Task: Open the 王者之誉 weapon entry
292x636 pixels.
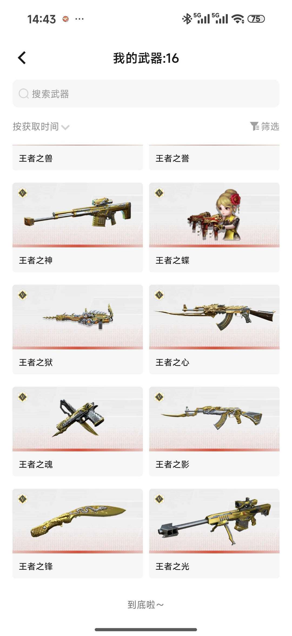Action: click(x=214, y=158)
